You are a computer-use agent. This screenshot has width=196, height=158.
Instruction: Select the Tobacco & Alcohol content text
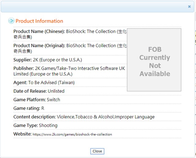pyautogui.click(x=94, y=117)
